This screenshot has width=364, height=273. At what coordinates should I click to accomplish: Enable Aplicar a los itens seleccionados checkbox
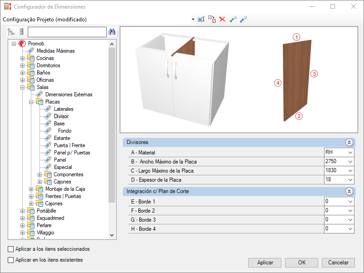click(x=11, y=249)
